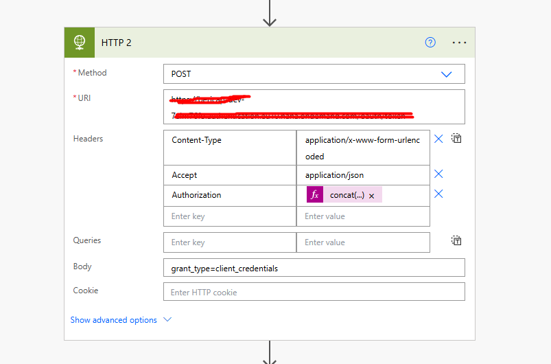This screenshot has height=364, width=551.
Task: Click the HTTP 2 globe connector icon
Action: tap(80, 43)
